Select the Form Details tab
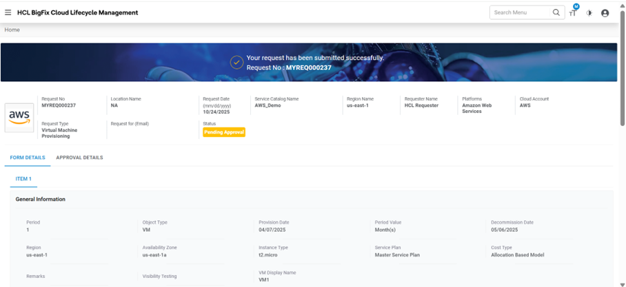 [x=28, y=158]
